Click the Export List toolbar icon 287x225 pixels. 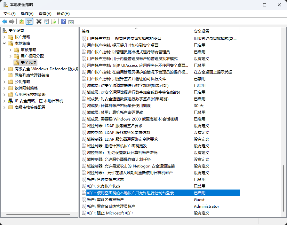coord(54,21)
